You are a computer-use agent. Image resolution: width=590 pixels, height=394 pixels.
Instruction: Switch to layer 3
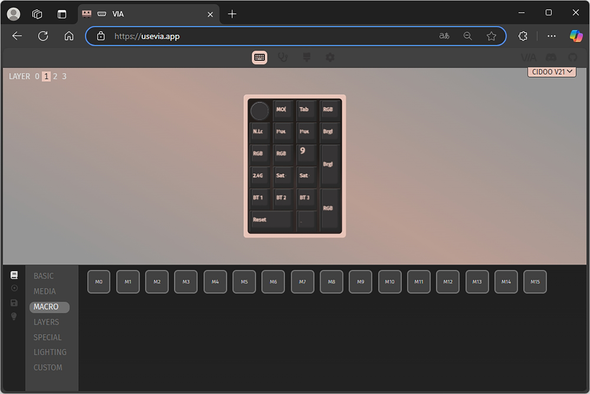click(64, 76)
